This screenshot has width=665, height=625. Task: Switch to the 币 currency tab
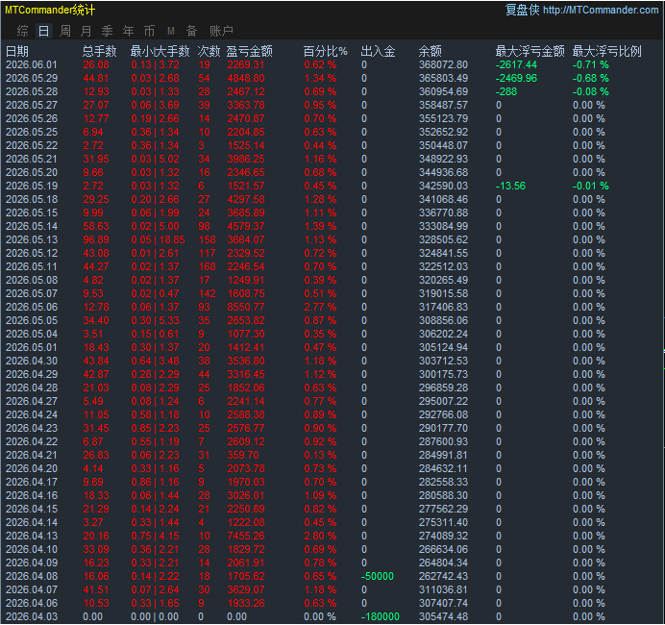coord(149,31)
